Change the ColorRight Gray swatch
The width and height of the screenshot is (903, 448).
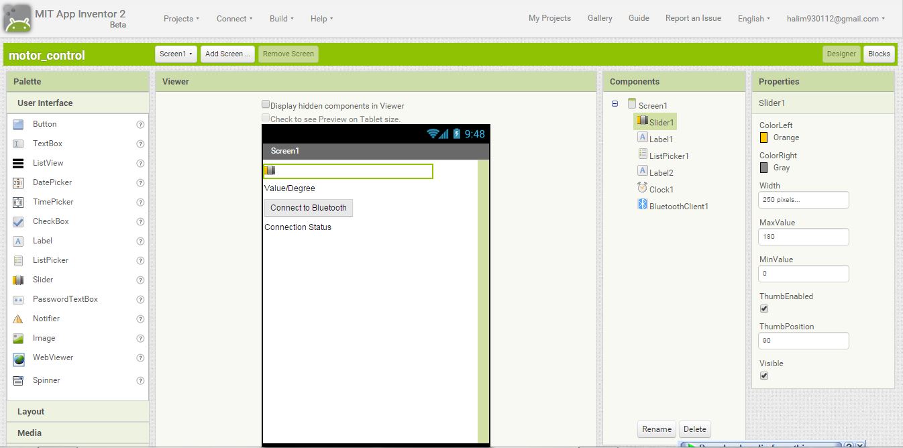click(763, 168)
